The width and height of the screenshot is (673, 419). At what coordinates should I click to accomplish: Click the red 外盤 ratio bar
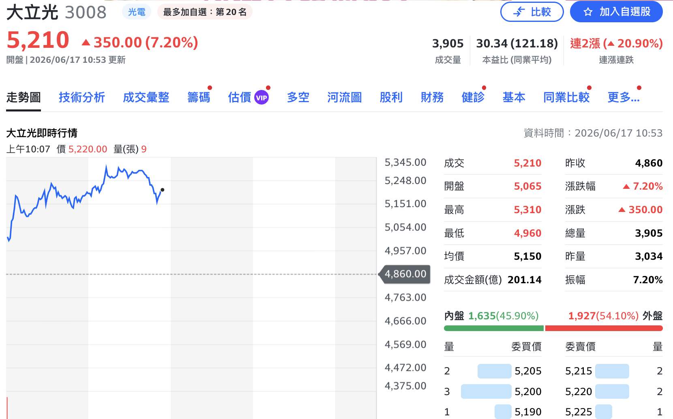coord(604,328)
